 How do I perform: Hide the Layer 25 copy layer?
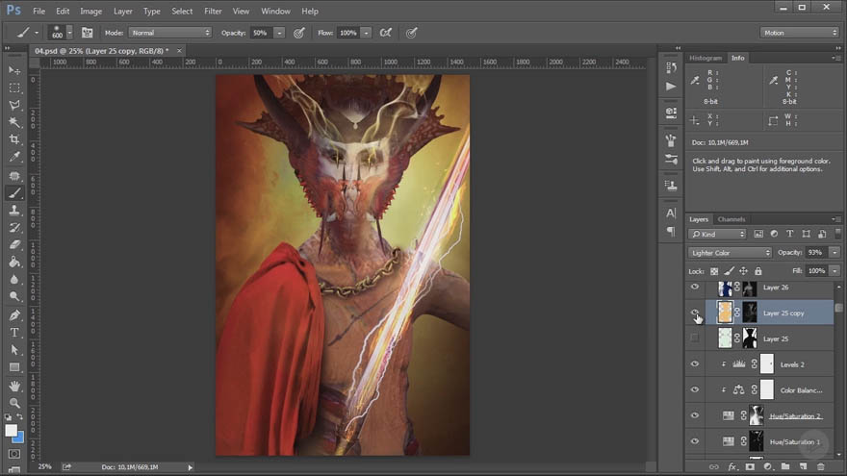click(x=695, y=313)
